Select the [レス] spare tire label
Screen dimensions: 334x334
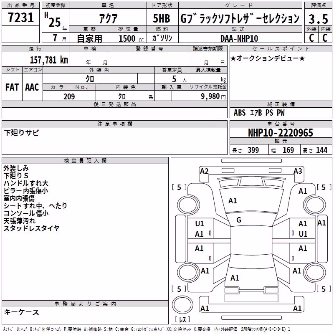click(x=182, y=319)
